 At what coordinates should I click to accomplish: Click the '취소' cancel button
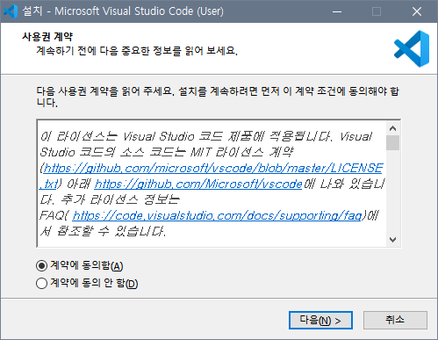(395, 320)
